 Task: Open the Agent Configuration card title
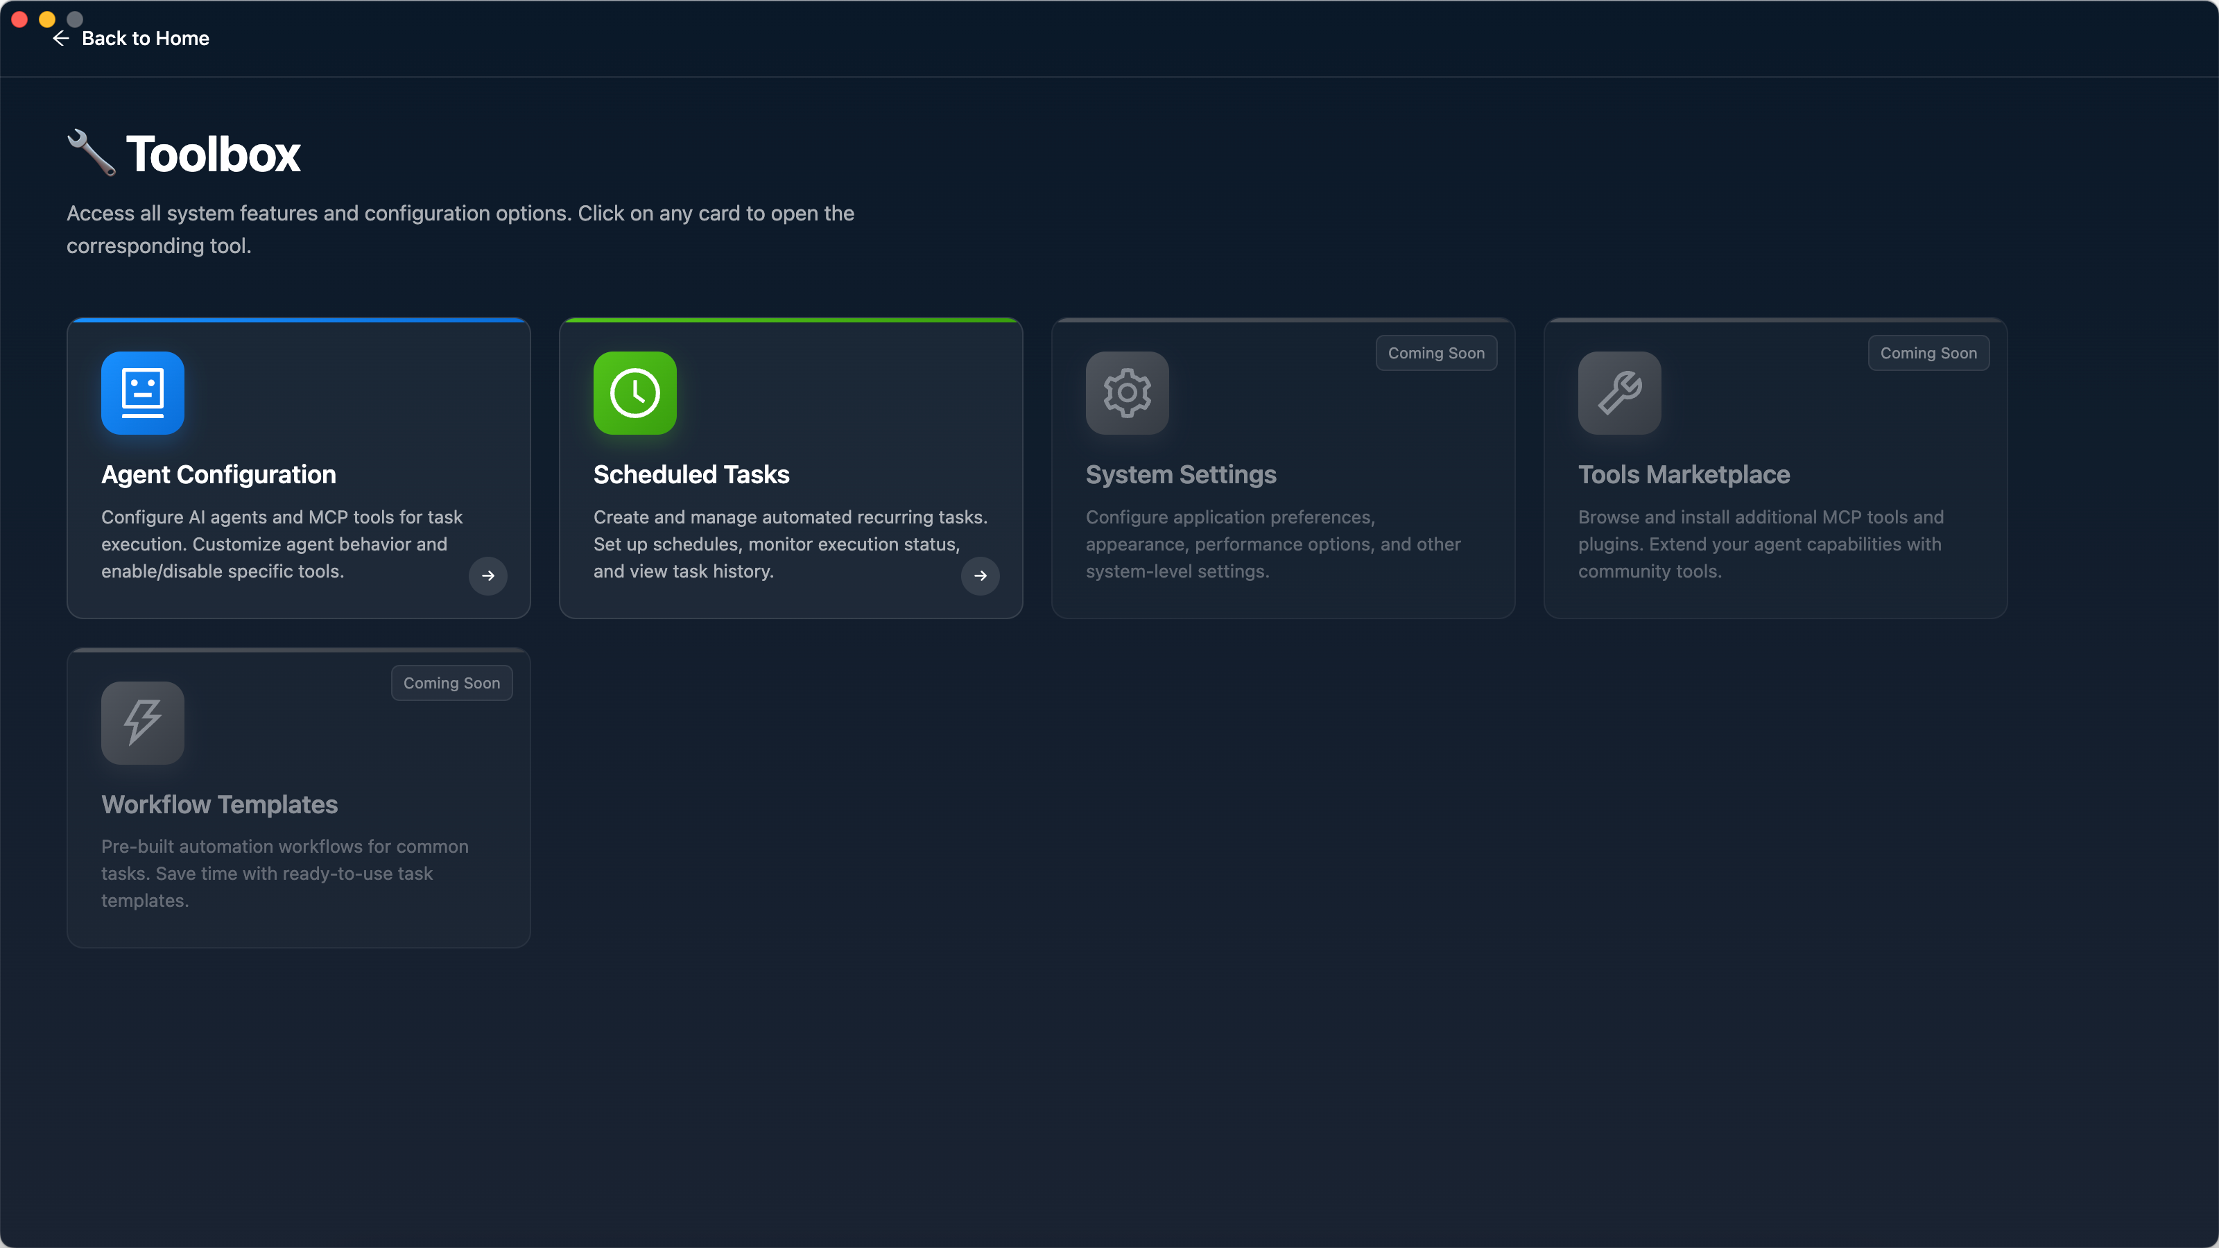[x=219, y=474]
